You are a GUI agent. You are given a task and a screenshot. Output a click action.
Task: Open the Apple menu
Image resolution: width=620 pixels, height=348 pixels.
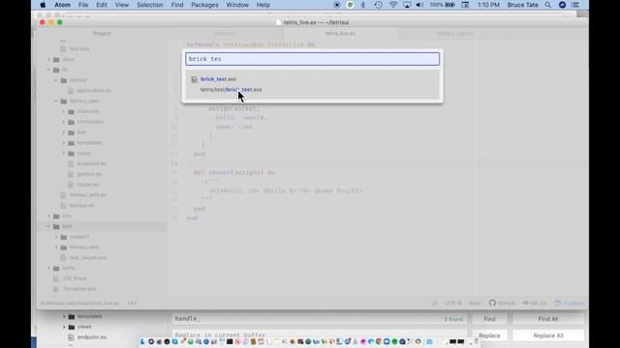point(43,5)
